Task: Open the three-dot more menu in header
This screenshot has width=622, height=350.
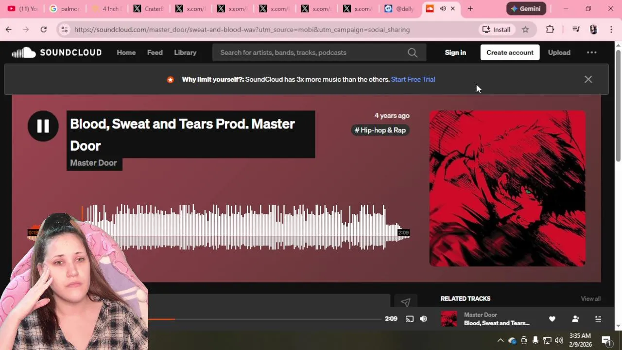Action: point(591,52)
